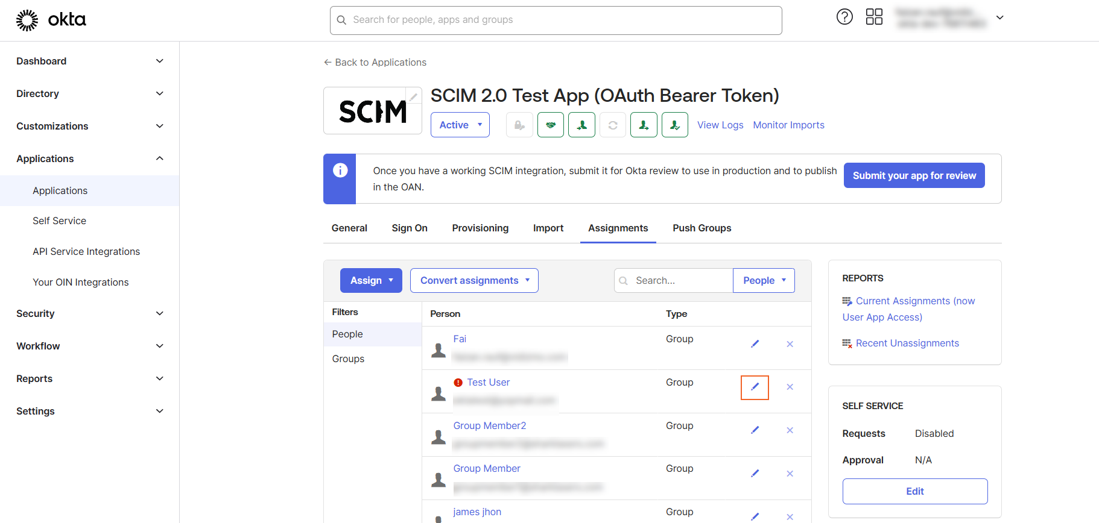Screen dimensions: 1099x523
Task: Switch to the Push Groups tab
Action: (702, 228)
